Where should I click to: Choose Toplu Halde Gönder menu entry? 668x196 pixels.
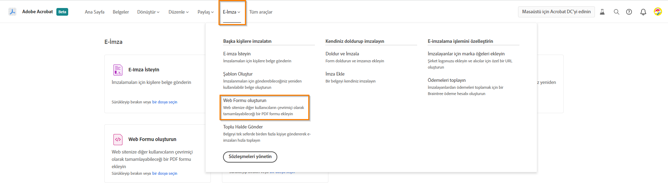pyautogui.click(x=243, y=127)
